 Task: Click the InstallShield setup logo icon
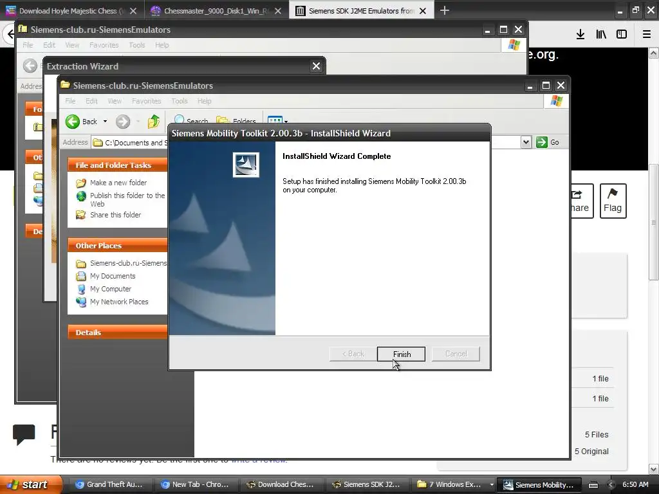[246, 164]
